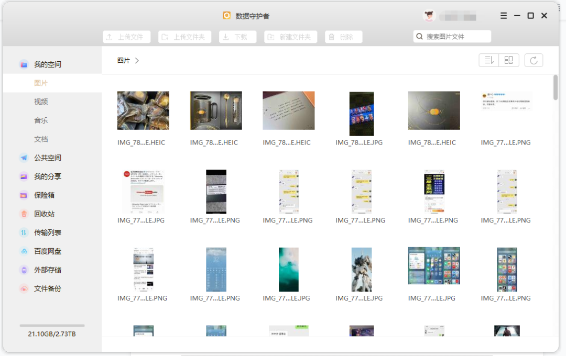Click the Safe Box (保险箱) icon
Viewport: 566px width, 356px height.
[24, 195]
